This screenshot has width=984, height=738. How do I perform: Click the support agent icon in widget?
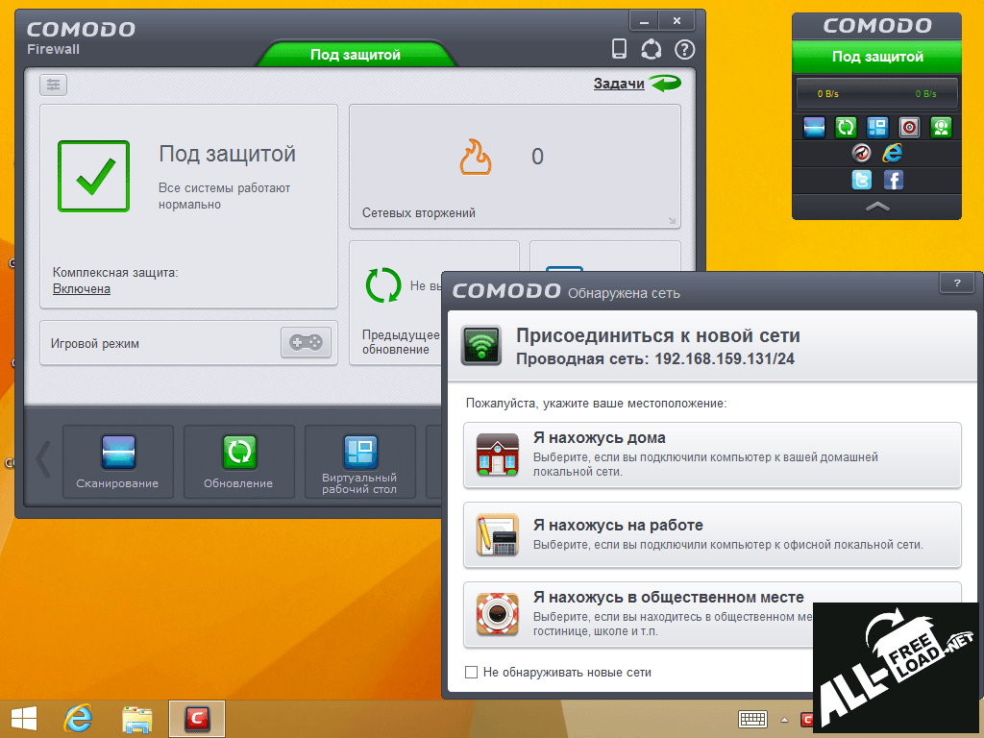point(941,127)
